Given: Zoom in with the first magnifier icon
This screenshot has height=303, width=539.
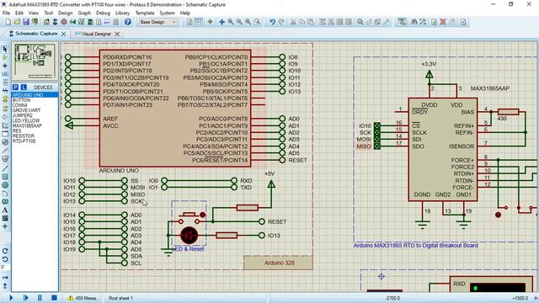Looking at the screenshot, I should tap(231, 22).
